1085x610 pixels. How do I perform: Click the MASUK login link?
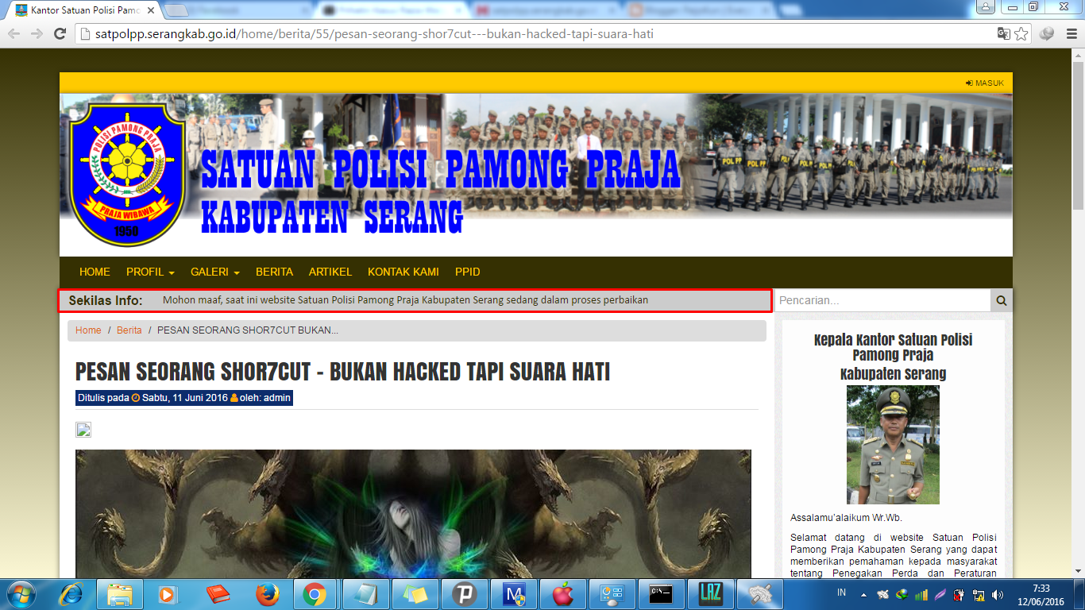[985, 83]
